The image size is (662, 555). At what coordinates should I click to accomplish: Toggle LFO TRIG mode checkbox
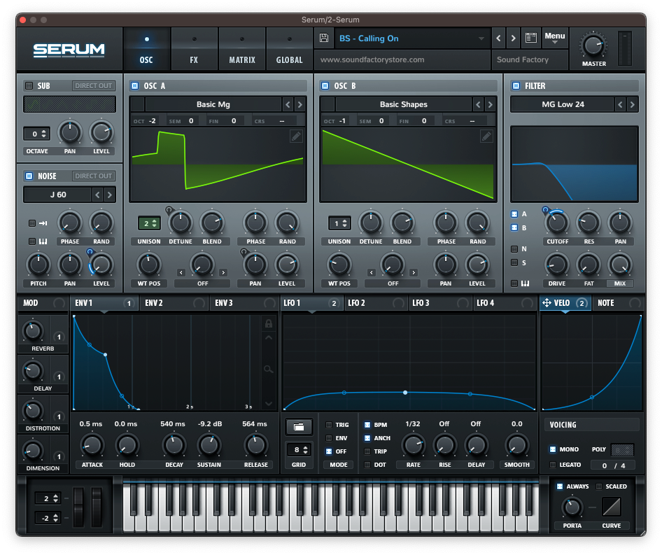click(330, 425)
